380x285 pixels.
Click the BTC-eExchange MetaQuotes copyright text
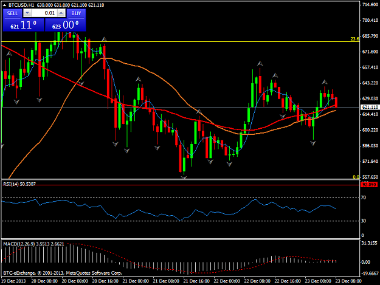pyautogui.click(x=63, y=273)
